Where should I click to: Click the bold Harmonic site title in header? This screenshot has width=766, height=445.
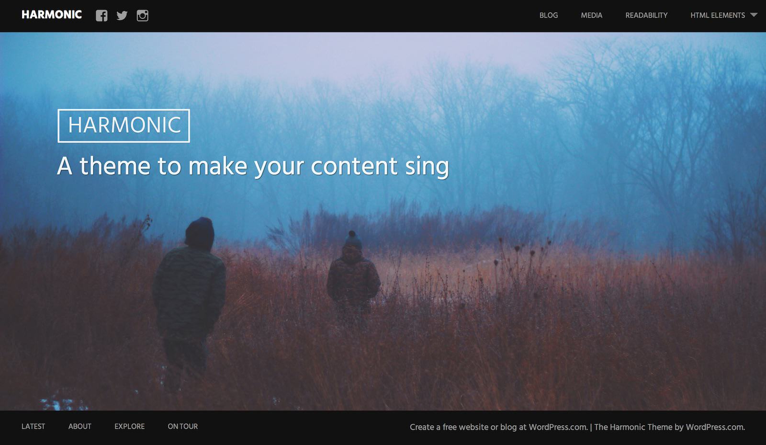tap(52, 15)
